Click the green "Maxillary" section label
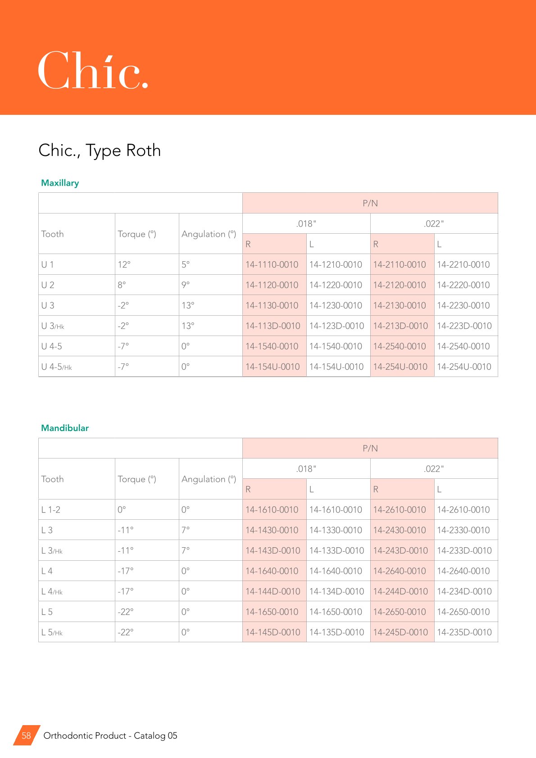 point(60,183)
